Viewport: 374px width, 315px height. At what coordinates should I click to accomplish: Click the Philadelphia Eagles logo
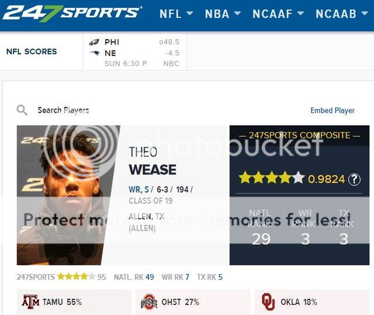click(94, 42)
